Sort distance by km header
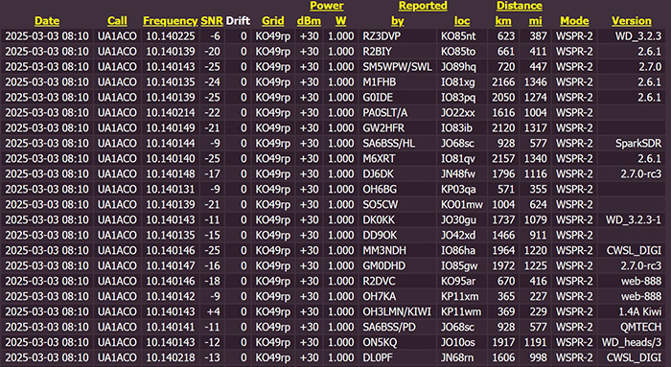 pyautogui.click(x=503, y=21)
